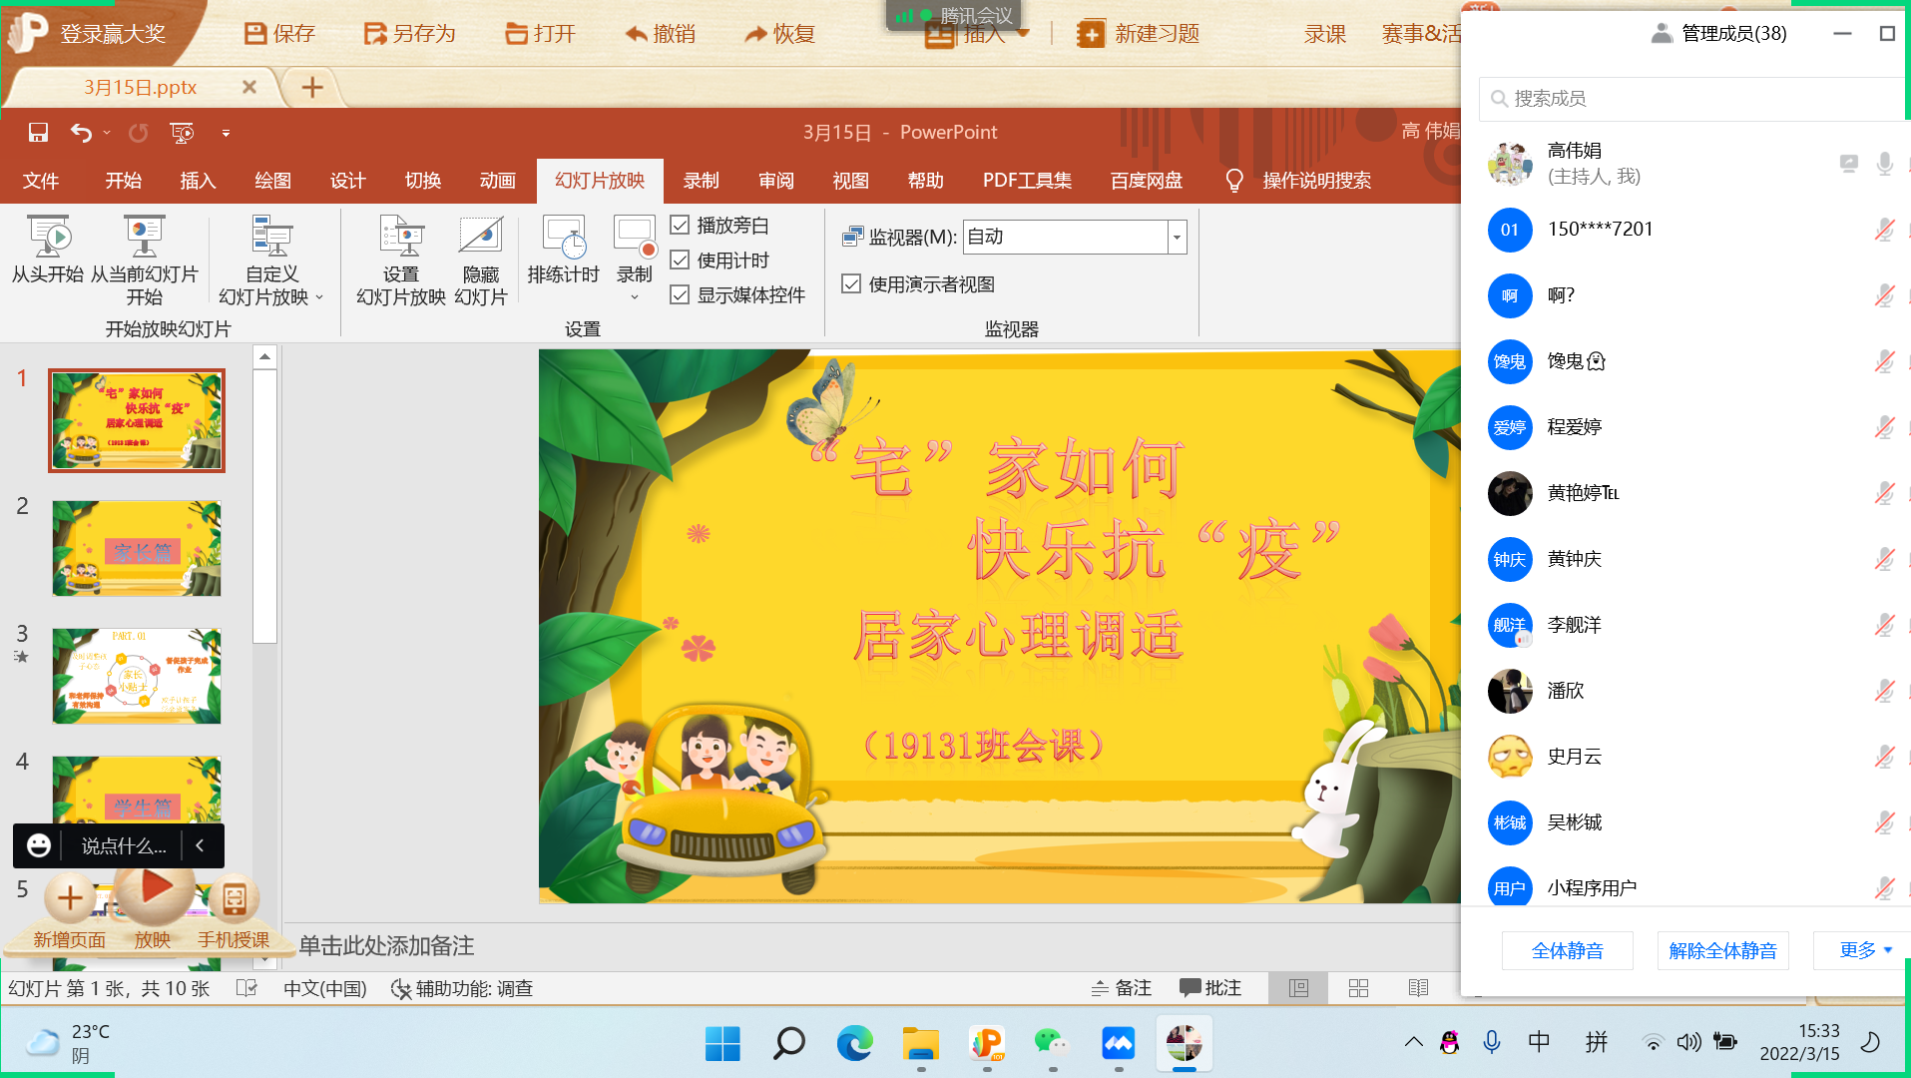The width and height of the screenshot is (1911, 1078).
Task: Click the undo arrow in quick access toolbar
Action: 81,133
